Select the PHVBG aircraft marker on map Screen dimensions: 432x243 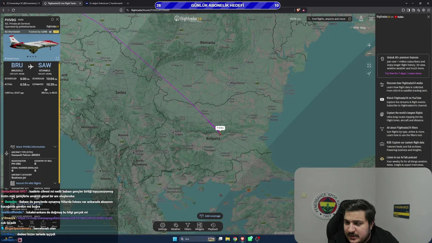(x=220, y=133)
